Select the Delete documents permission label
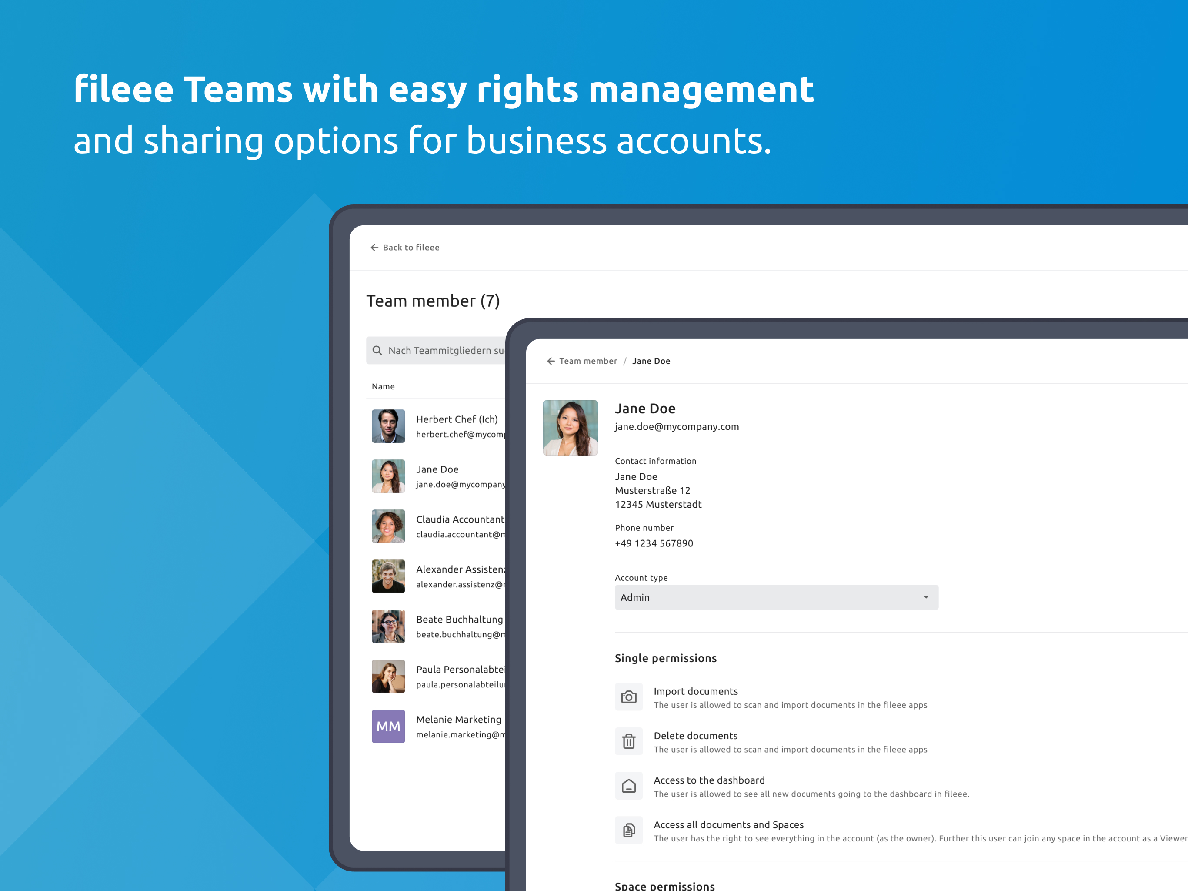The width and height of the screenshot is (1188, 891). [x=695, y=736]
